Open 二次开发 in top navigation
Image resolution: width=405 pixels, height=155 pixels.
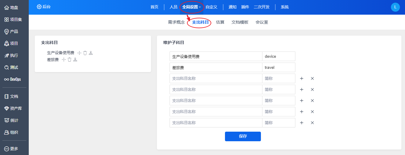click(262, 7)
